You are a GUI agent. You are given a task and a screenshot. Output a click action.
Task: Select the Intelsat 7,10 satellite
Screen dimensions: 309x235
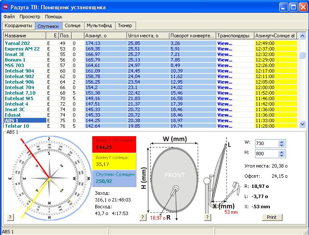coord(20,93)
